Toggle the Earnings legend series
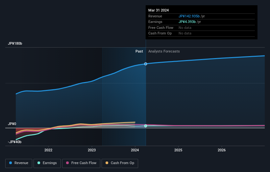Image resolution: width=270 pixels, height=172 pixels. (47, 163)
